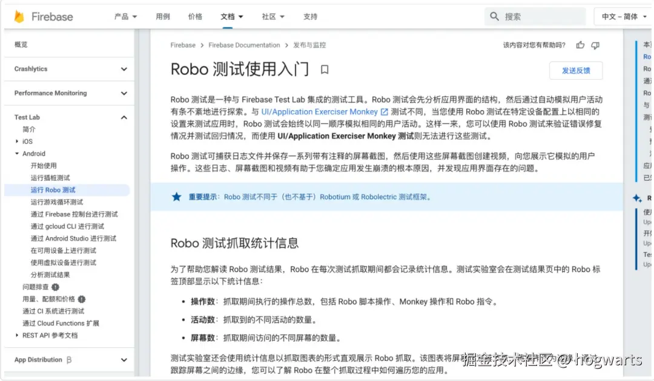Click the thumbs-down feedback icon
This screenshot has width=654, height=381.
pos(595,45)
